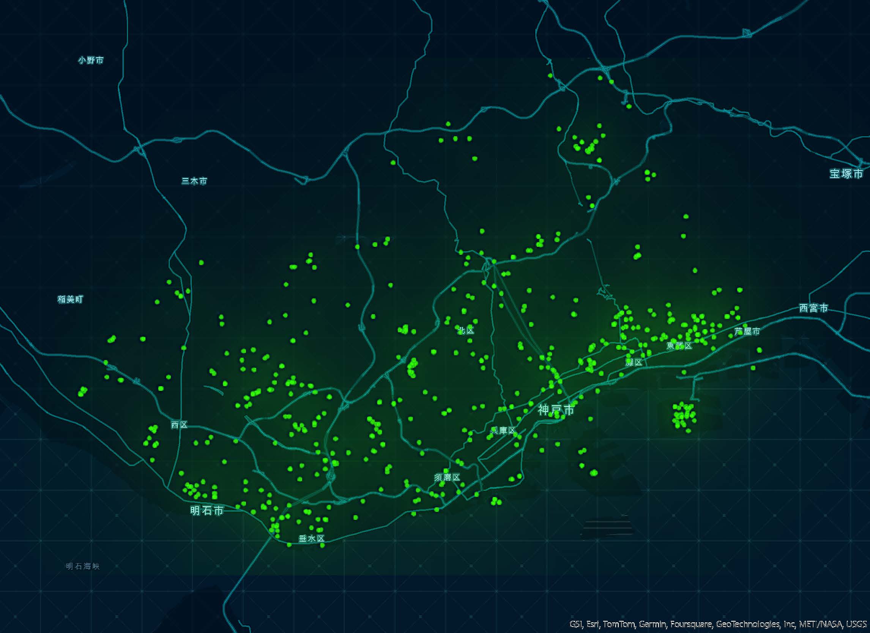This screenshot has width=870, height=633.
Task: Select the 三木市 city label
Action: 194,181
